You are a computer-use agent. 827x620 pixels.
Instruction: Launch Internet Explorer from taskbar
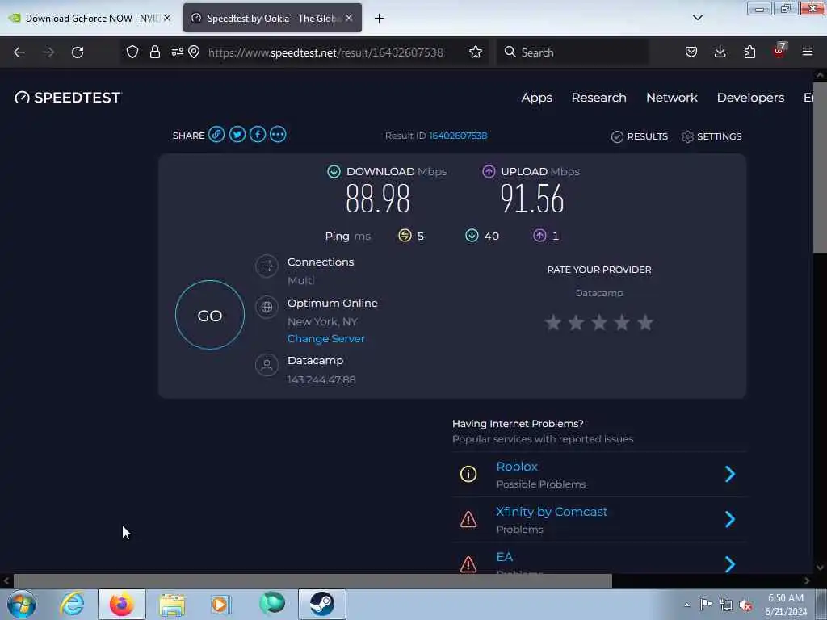(72, 604)
